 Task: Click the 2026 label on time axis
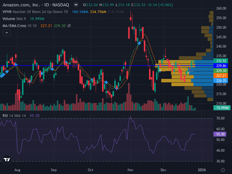[202, 170]
